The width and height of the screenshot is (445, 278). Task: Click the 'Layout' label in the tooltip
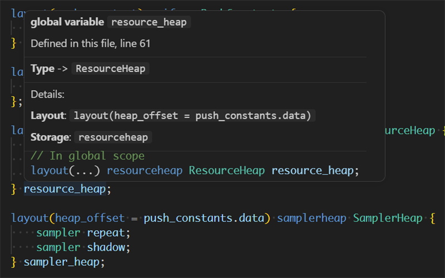[48, 116]
